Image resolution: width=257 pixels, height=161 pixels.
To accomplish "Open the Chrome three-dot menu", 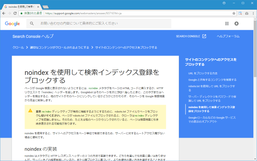I will (253, 13).
